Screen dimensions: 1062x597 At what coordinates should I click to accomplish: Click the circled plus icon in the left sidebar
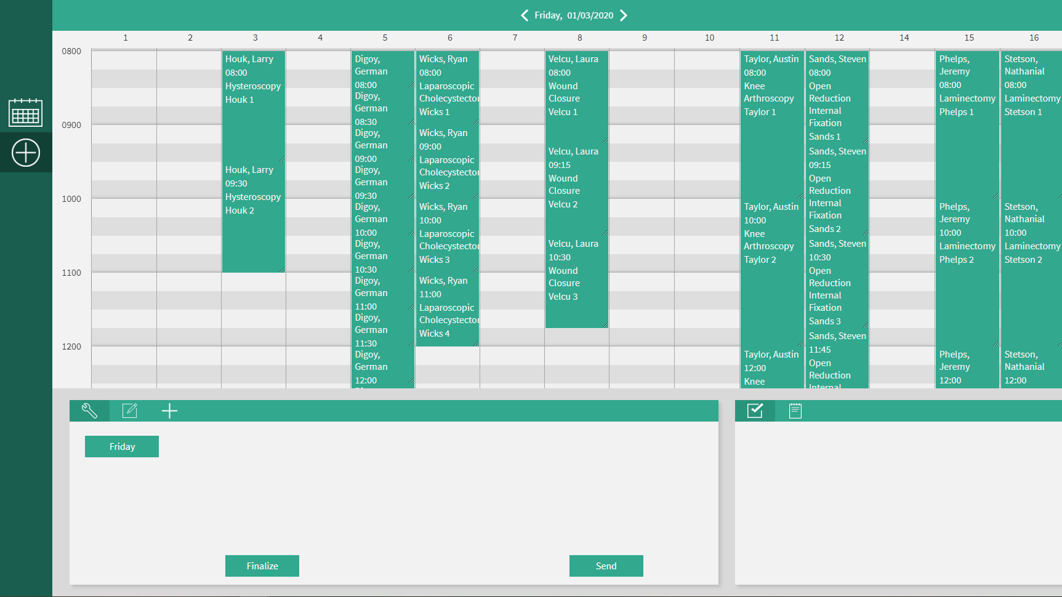[x=25, y=152]
